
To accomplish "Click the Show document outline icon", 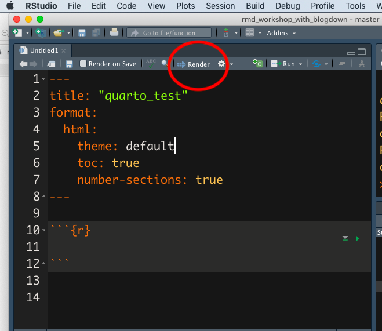I will click(342, 64).
